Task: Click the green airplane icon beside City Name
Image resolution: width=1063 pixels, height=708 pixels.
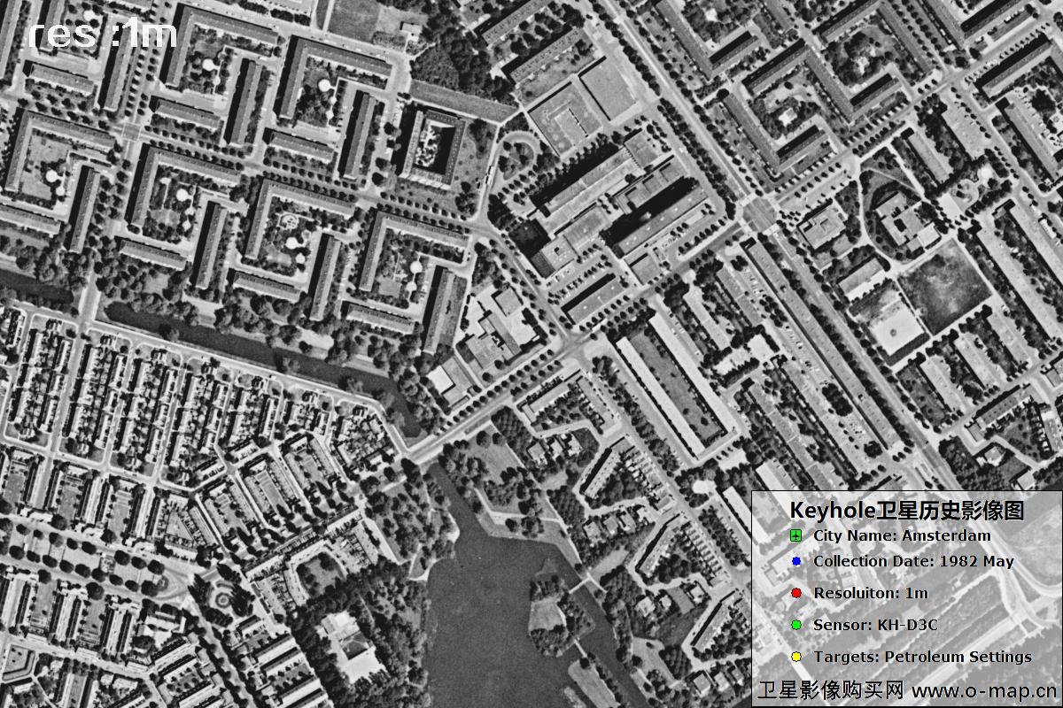Action: 795,535
